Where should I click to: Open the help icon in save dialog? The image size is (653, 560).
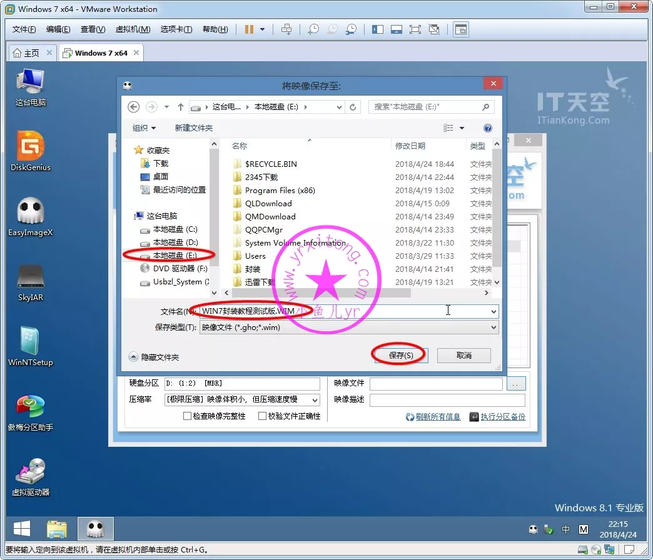tap(488, 128)
